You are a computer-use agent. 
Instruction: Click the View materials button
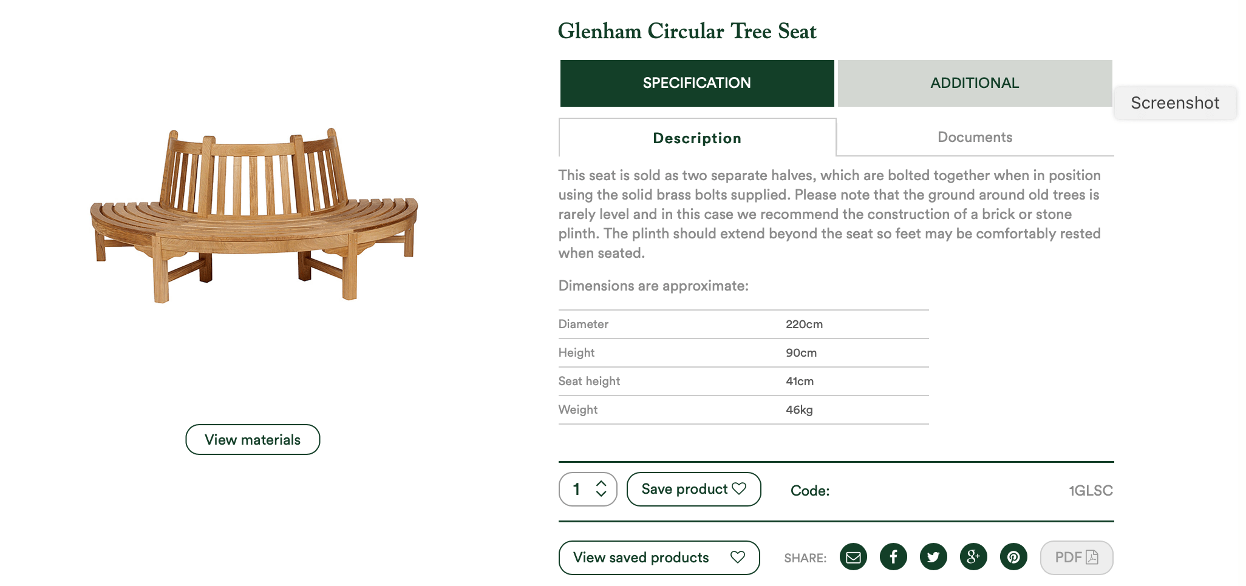pos(253,440)
